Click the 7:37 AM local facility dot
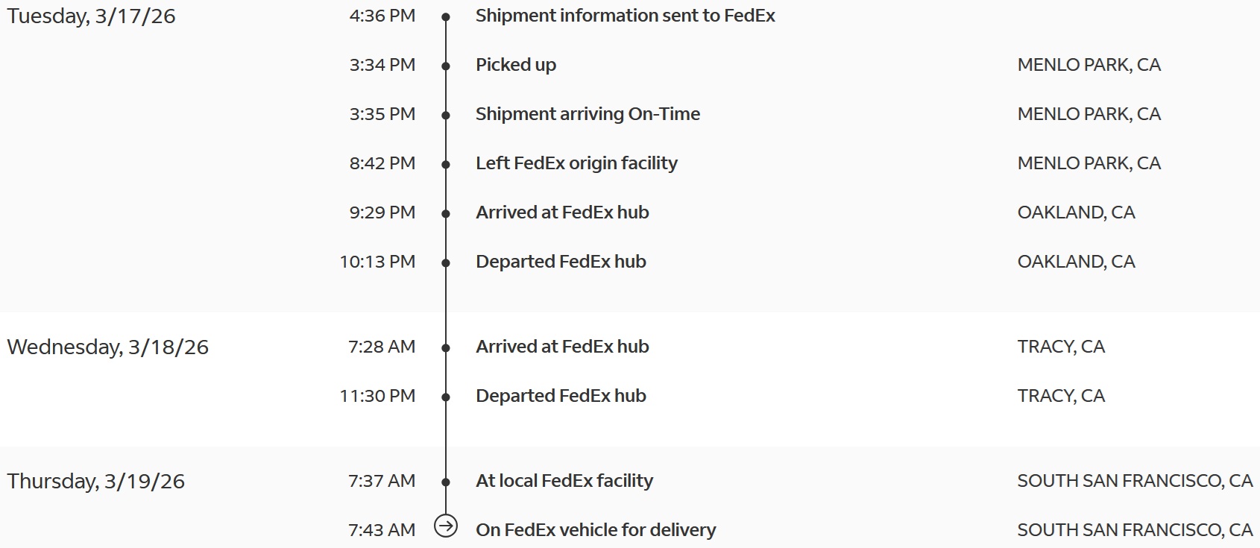Image resolution: width=1260 pixels, height=548 pixels. tap(446, 482)
